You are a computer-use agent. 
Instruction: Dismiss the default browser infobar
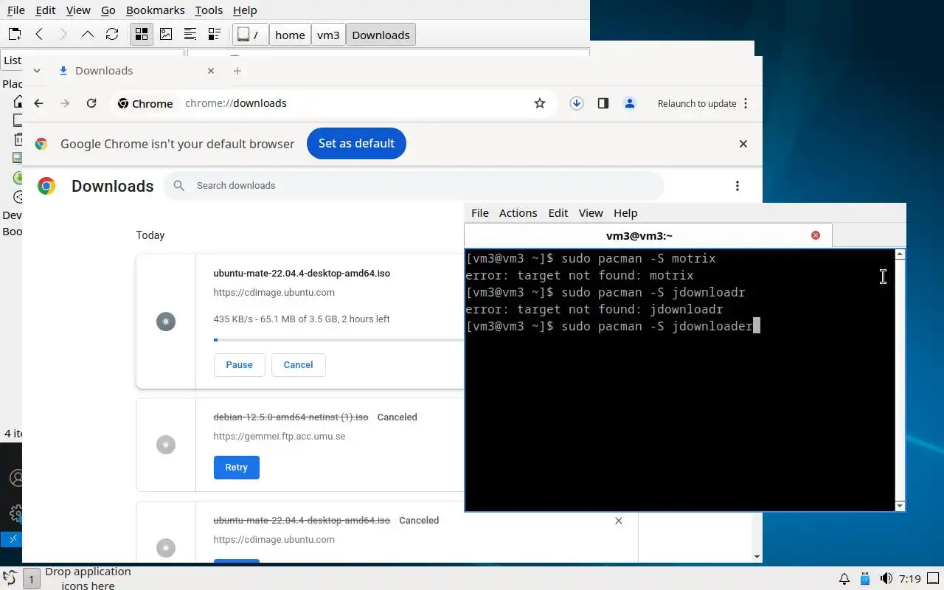pos(743,144)
